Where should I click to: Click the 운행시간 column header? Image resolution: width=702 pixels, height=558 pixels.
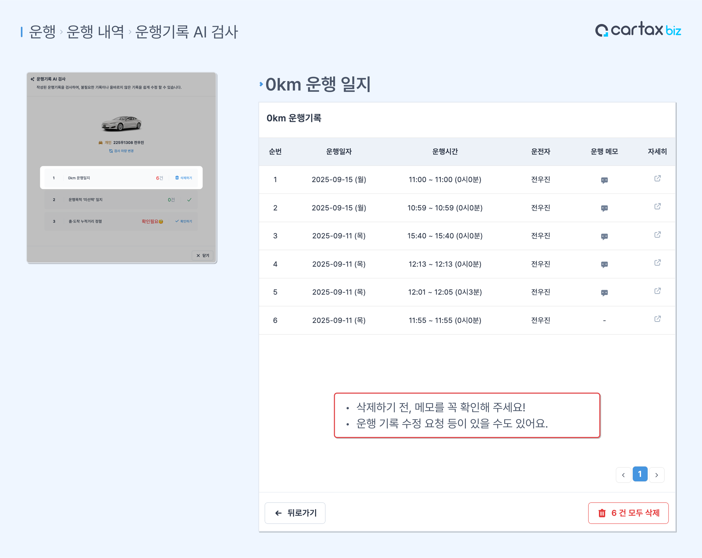click(x=445, y=152)
